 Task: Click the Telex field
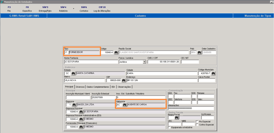coord(206,102)
